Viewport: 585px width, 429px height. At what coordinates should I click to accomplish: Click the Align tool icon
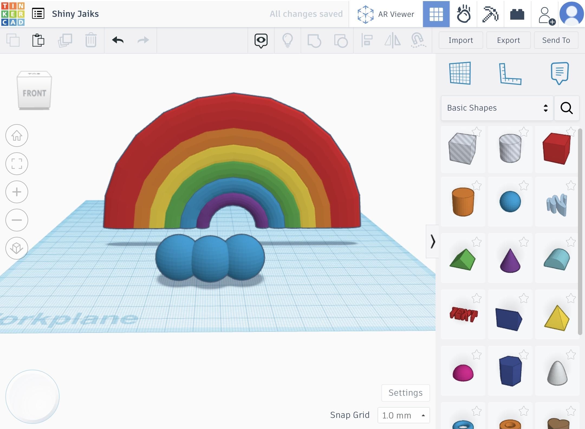367,41
